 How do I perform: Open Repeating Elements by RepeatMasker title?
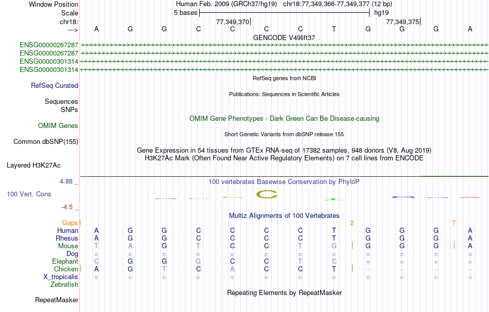pos(284,293)
